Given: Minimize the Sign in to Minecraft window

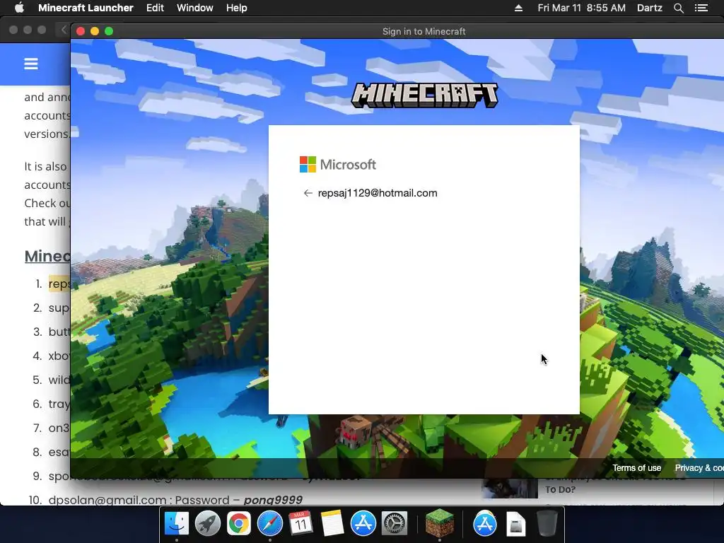Looking at the screenshot, I should [95, 31].
